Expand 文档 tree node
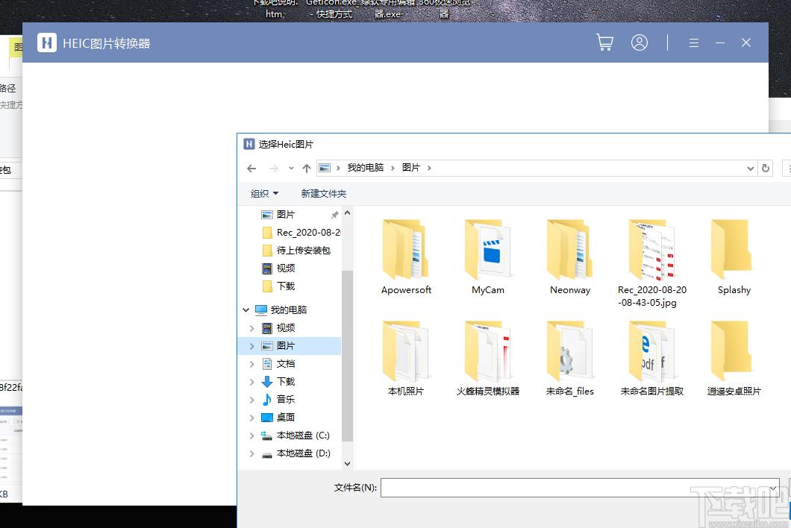 click(x=251, y=364)
